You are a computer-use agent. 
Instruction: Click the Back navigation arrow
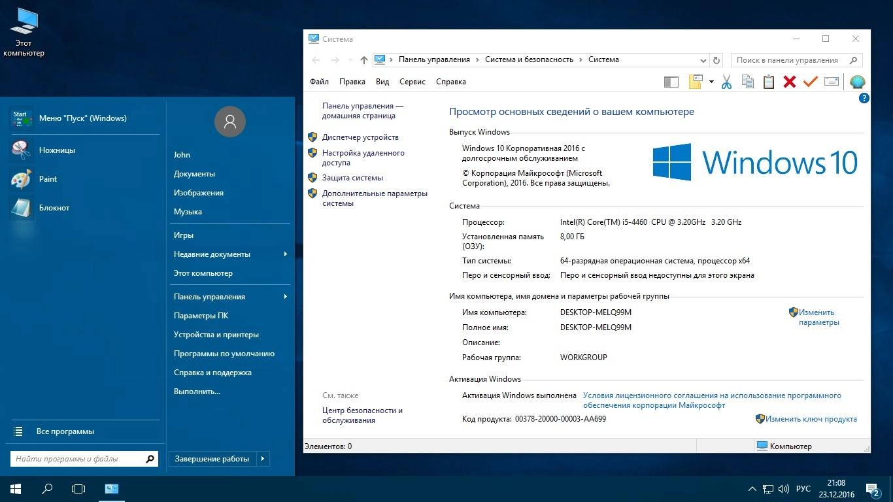tap(316, 60)
